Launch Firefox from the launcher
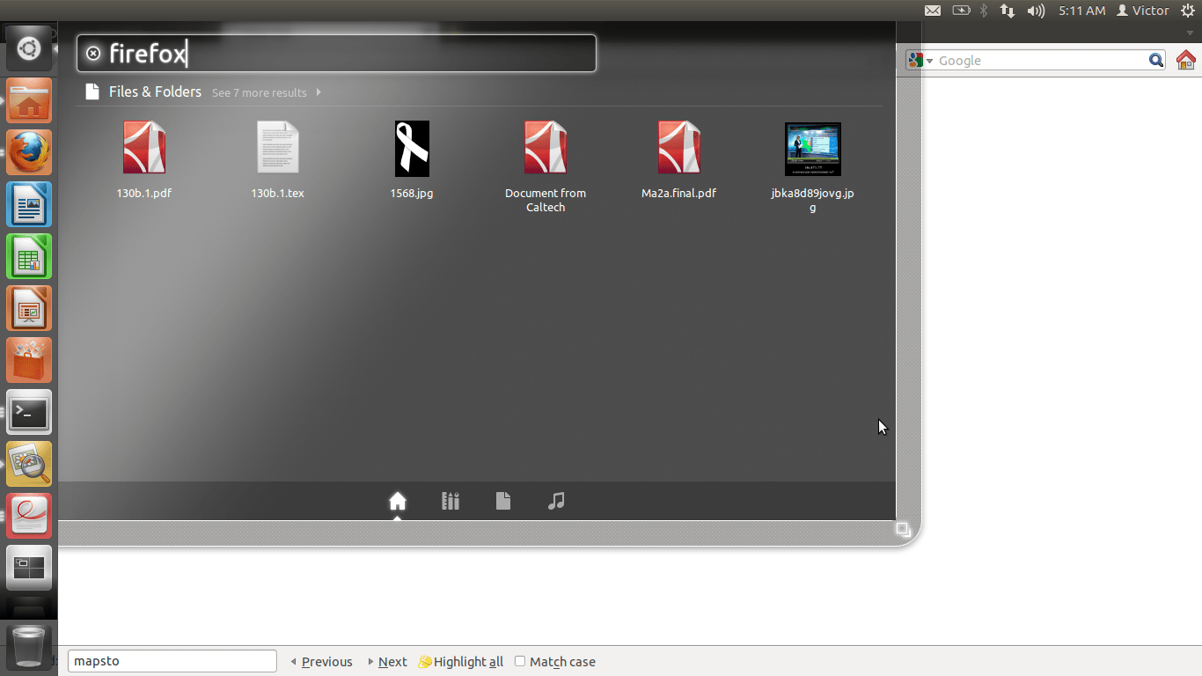The image size is (1202, 676). (29, 153)
